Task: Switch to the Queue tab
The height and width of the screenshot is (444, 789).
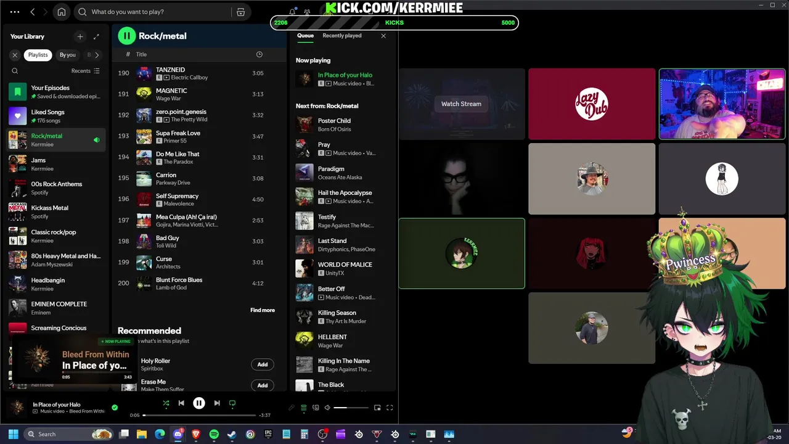Action: tap(305, 36)
